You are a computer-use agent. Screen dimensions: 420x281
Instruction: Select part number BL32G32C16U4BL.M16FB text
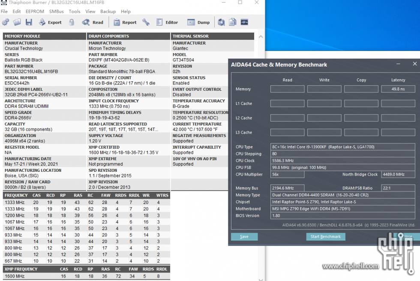pyautogui.click(x=31, y=72)
